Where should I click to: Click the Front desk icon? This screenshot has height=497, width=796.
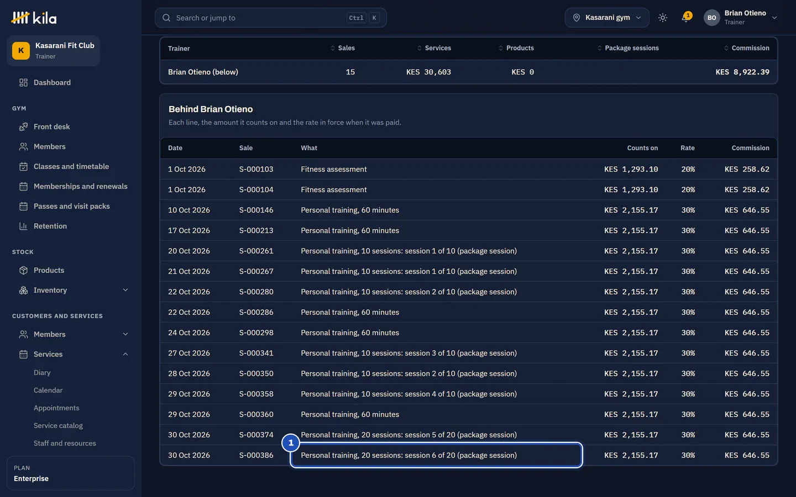pos(23,126)
